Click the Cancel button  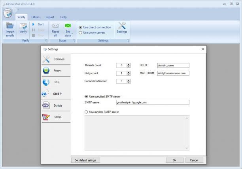pyautogui.click(x=194, y=160)
